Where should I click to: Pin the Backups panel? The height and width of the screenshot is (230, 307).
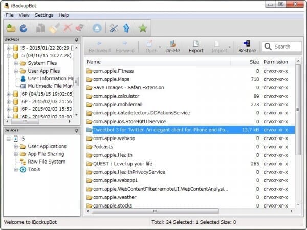pos(77,39)
